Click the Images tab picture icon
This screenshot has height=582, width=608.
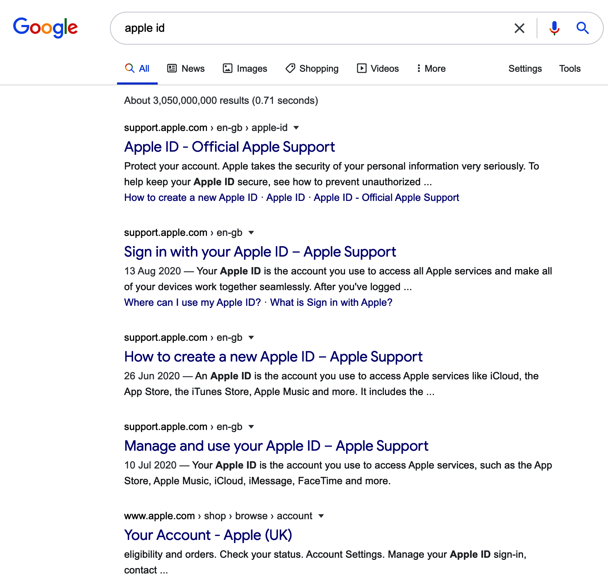pos(227,68)
